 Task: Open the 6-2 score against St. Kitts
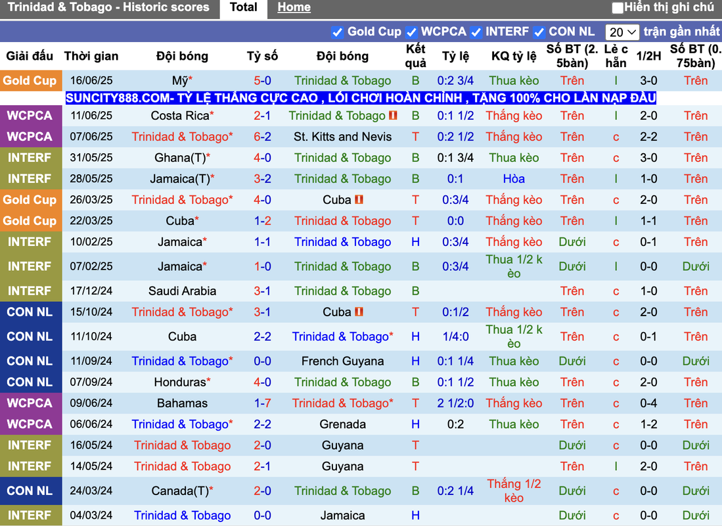click(x=262, y=137)
